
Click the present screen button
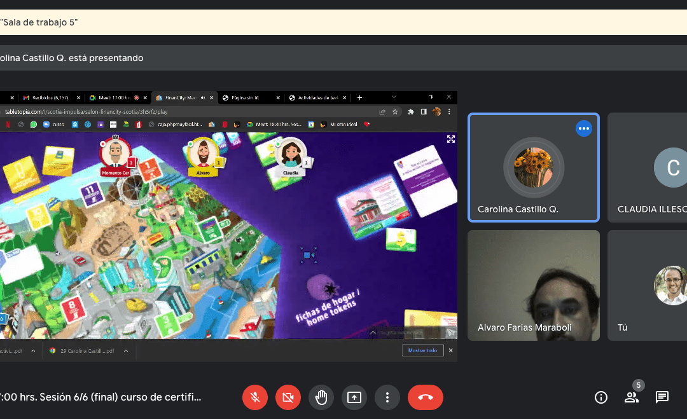click(354, 397)
